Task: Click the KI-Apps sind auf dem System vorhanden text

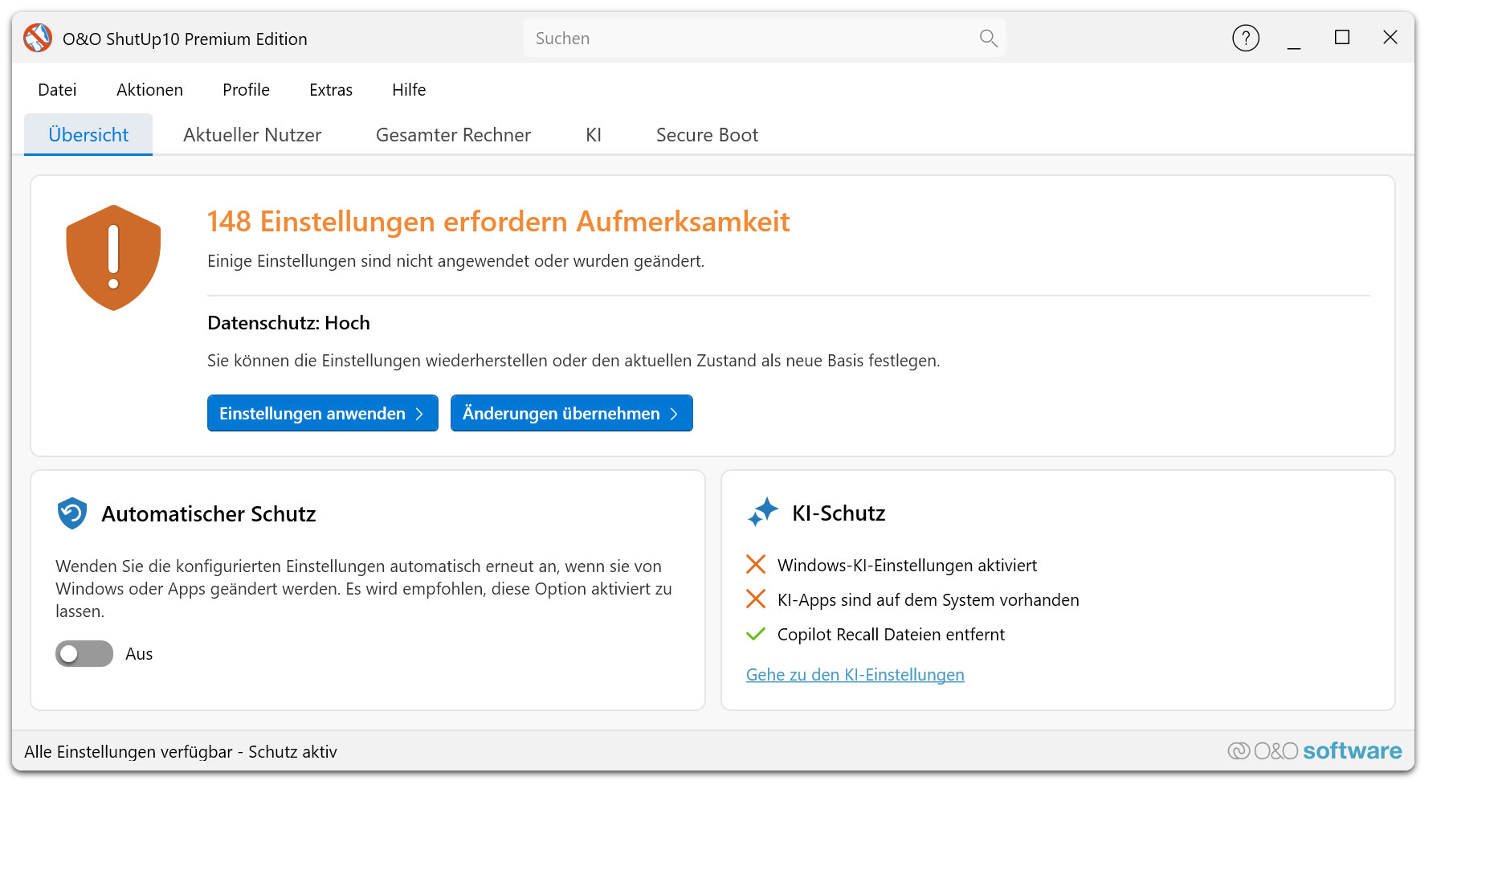Action: pos(928,599)
